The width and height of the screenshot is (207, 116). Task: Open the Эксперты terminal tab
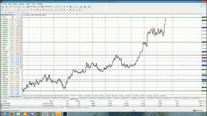click(79, 108)
